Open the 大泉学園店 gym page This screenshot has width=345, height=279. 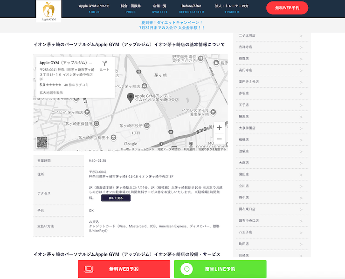pyautogui.click(x=272, y=128)
